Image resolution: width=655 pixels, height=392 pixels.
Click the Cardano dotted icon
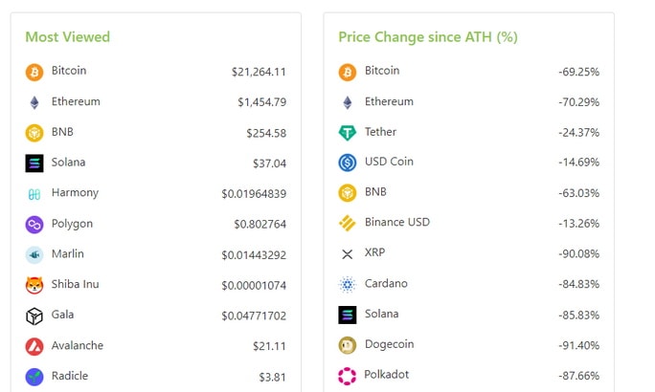pyautogui.click(x=348, y=284)
